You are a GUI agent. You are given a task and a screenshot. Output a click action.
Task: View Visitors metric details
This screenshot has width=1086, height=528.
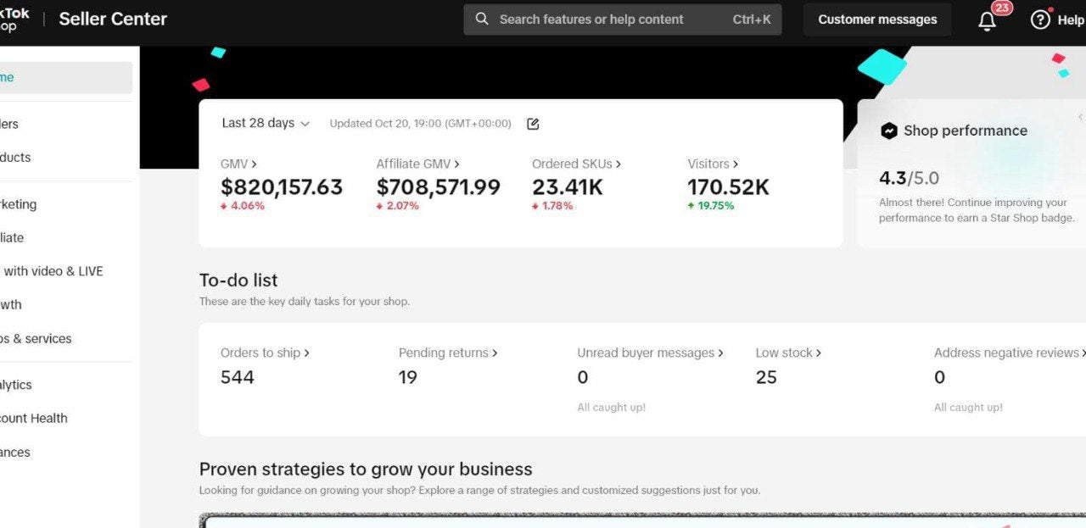713,164
